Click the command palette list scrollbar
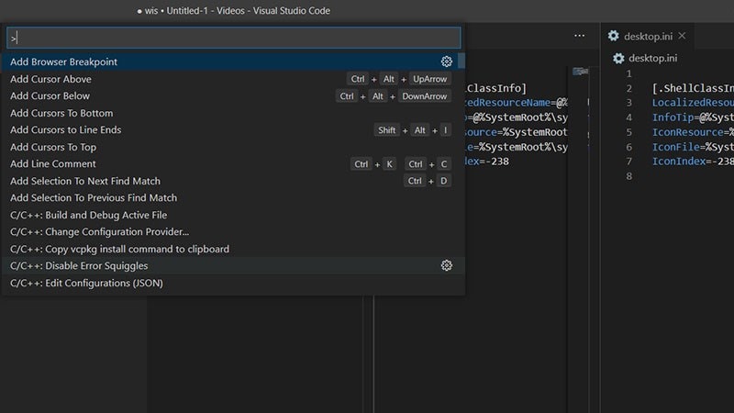The height and width of the screenshot is (413, 734). click(462, 61)
